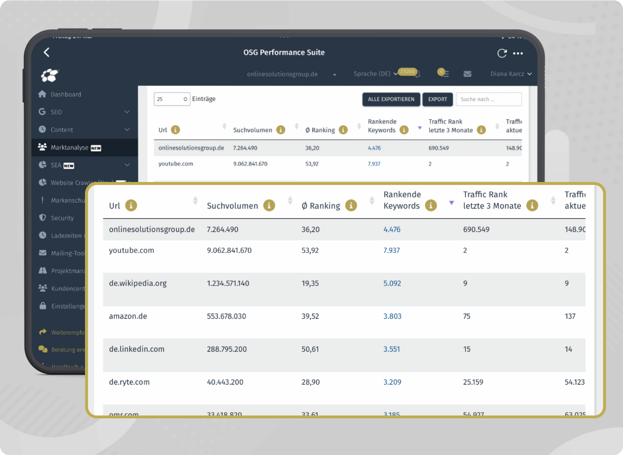Open keyword link 3.551 for de.linkedin.com
Screen dimensions: 623x455
[391, 349]
